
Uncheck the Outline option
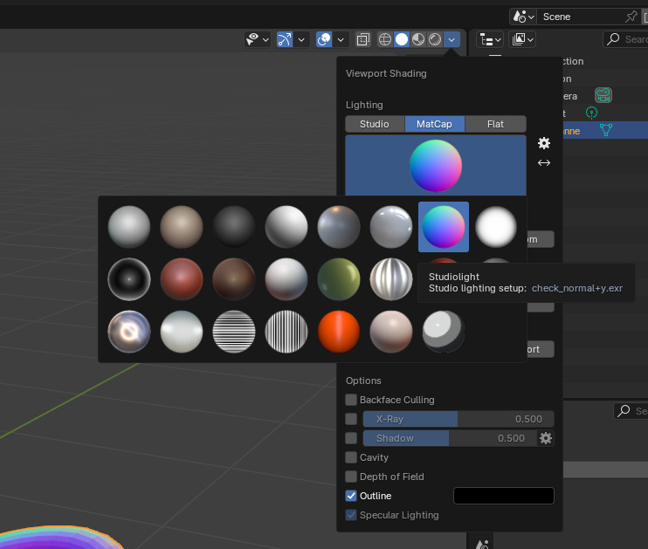352,496
